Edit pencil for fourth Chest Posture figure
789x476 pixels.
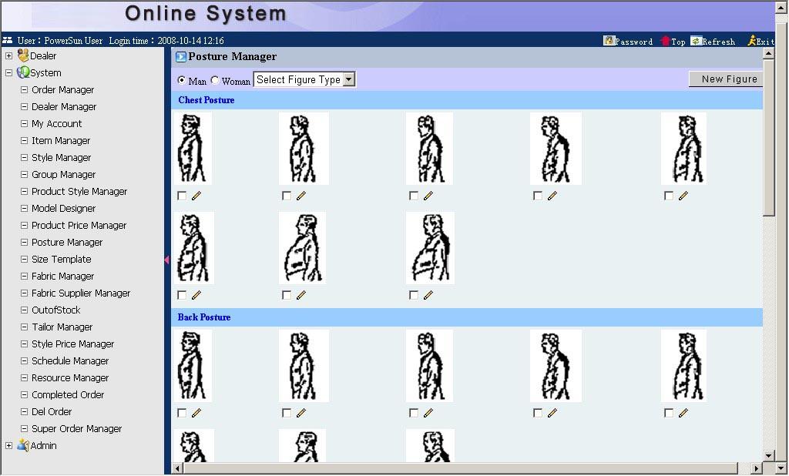(x=552, y=196)
